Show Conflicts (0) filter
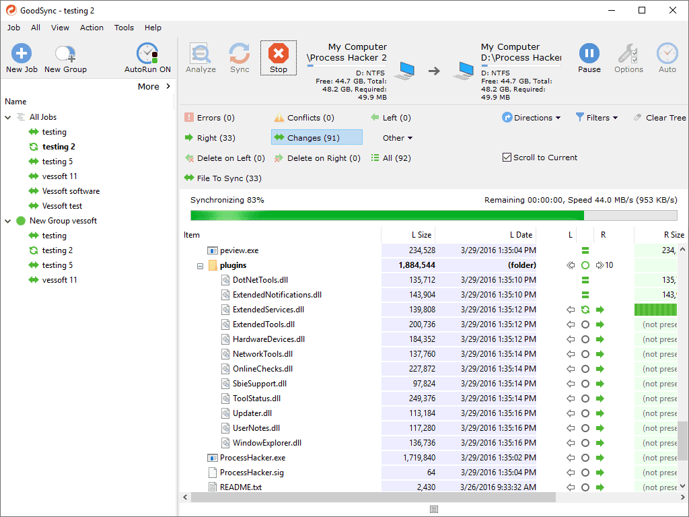This screenshot has width=689, height=517. point(304,118)
